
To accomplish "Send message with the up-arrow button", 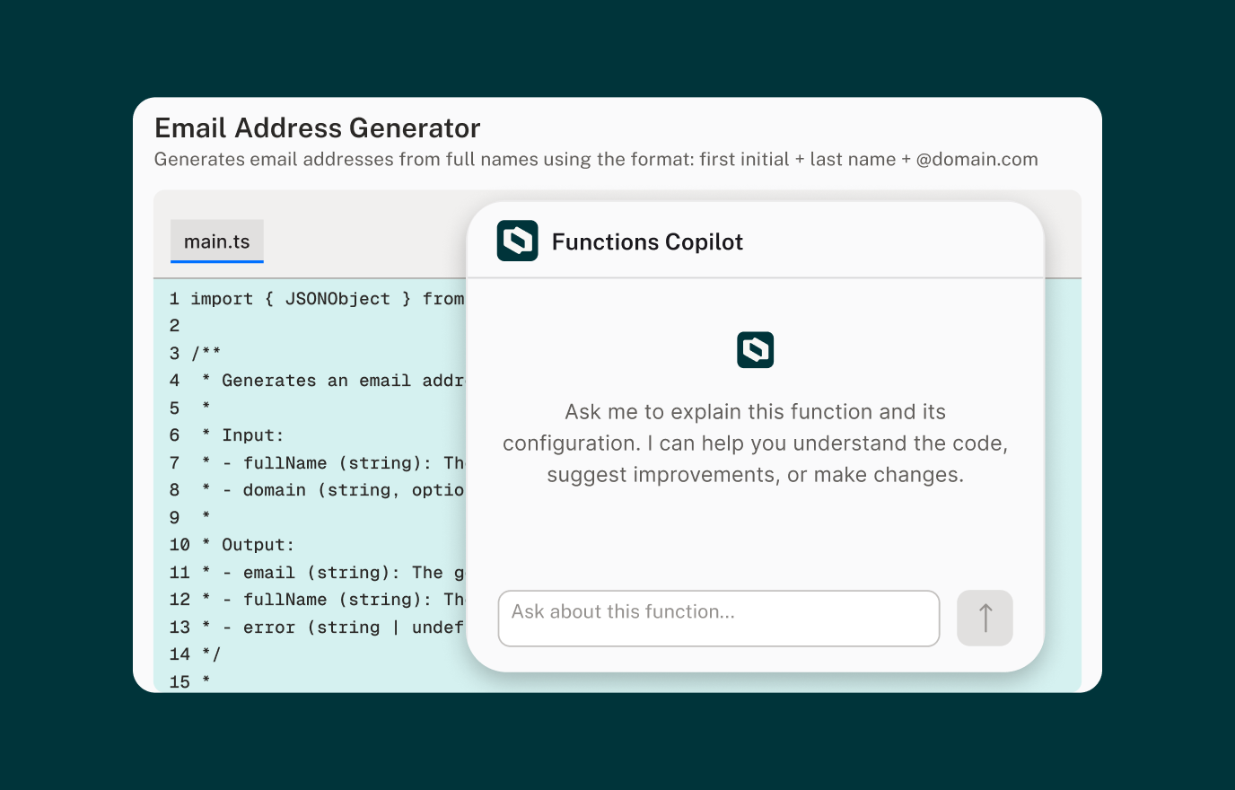I will tap(985, 618).
